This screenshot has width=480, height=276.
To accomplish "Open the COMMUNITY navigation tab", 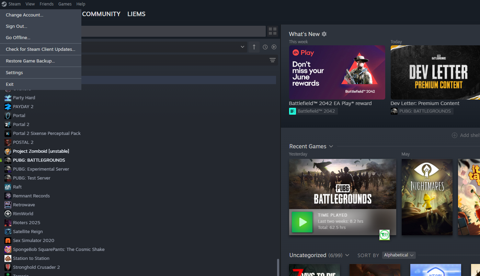I will (x=101, y=14).
